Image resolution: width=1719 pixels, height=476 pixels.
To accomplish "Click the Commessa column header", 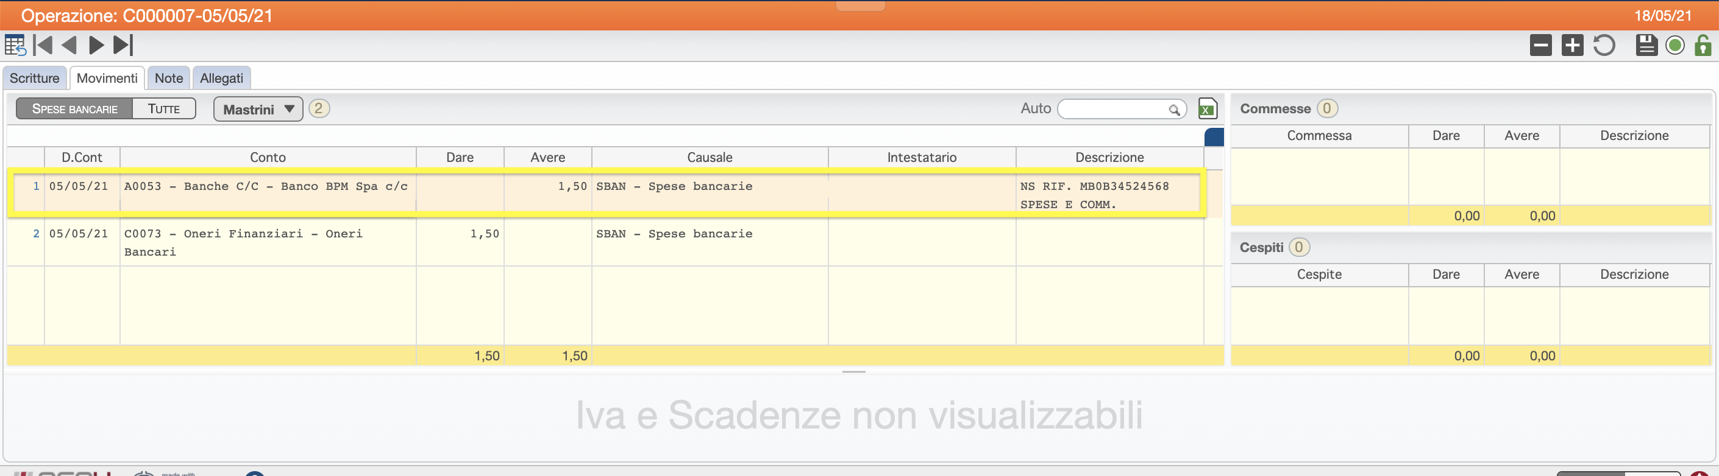I will (x=1319, y=135).
